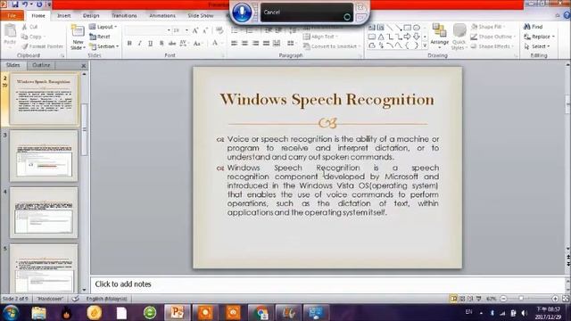Screen dimensions: 571x321
Task: Activate the Format Painter tool
Action: (x=42, y=46)
